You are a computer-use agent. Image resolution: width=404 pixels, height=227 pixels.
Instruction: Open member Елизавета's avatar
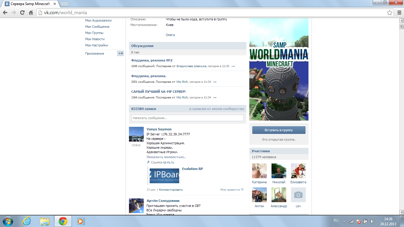[x=298, y=171]
